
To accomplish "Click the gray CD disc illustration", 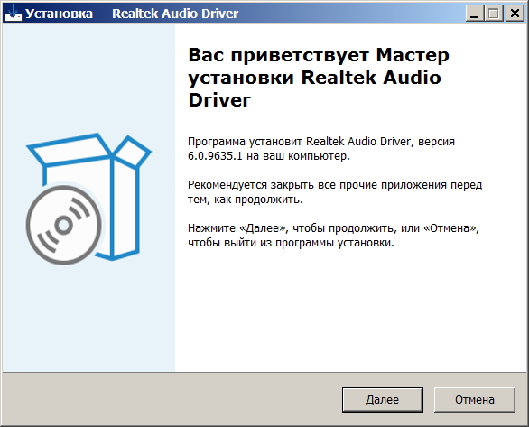I will tap(64, 226).
